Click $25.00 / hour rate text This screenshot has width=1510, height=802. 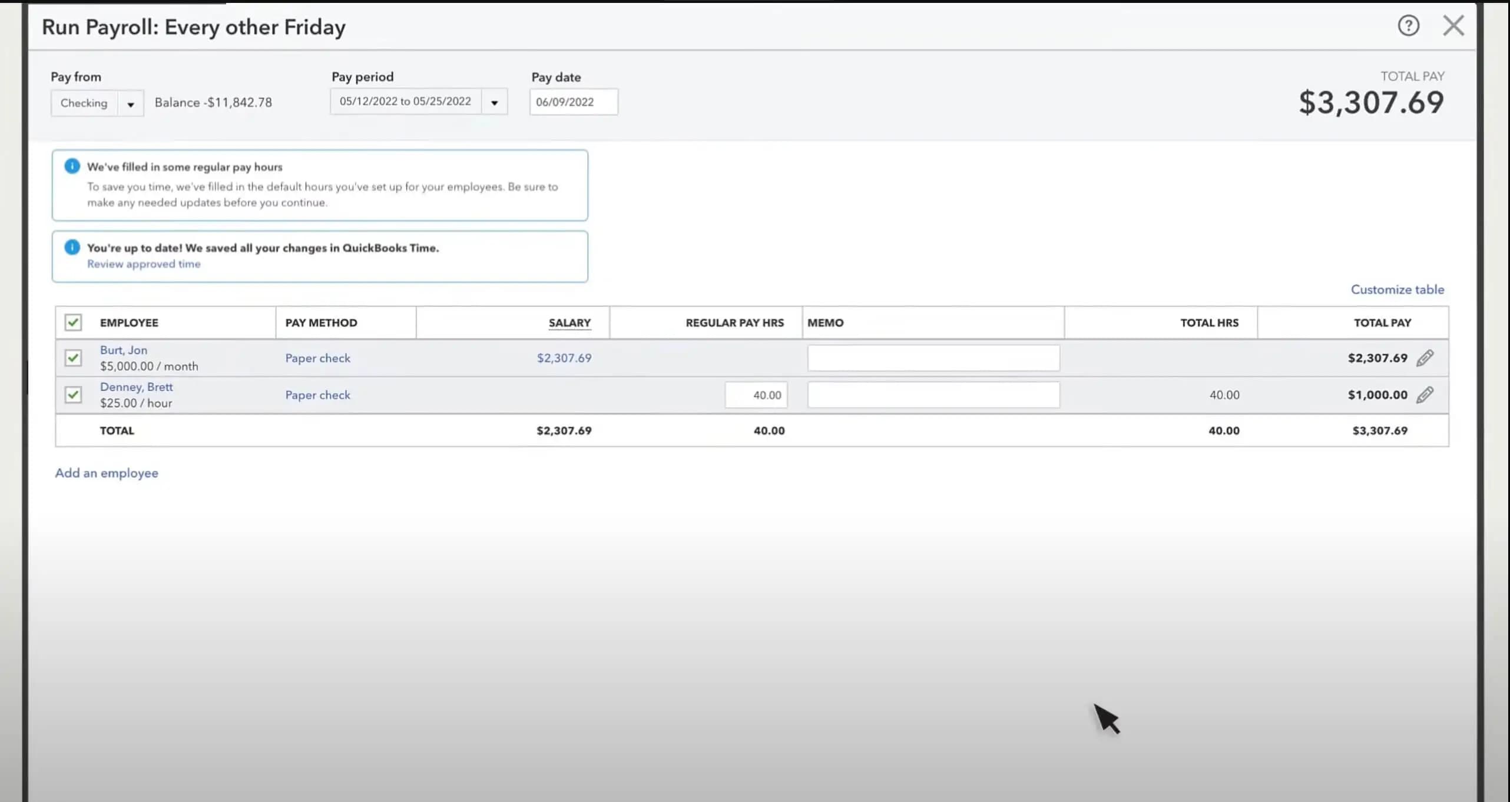tap(136, 404)
